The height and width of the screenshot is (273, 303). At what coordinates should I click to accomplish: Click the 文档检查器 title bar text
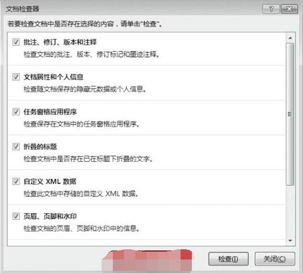tap(23, 8)
